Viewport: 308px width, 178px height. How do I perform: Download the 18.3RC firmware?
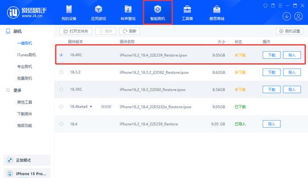point(271,89)
